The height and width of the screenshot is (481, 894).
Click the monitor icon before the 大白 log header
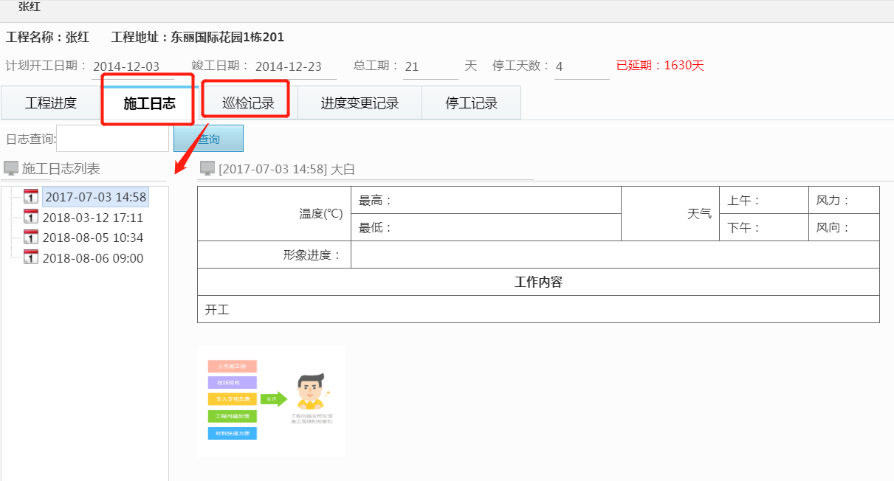point(207,167)
